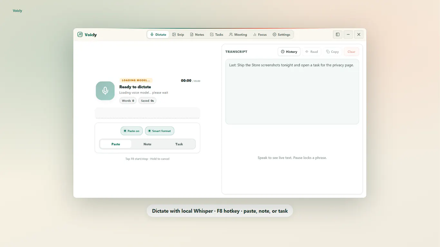
Task: Click the LOADING MODEL... status badge
Action: 136,80
